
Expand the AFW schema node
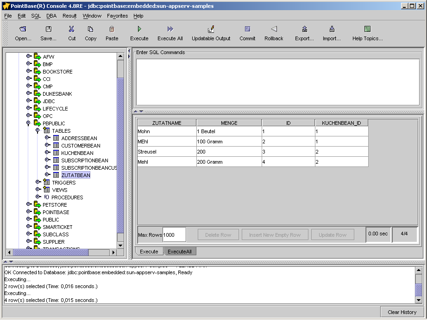pos(29,56)
